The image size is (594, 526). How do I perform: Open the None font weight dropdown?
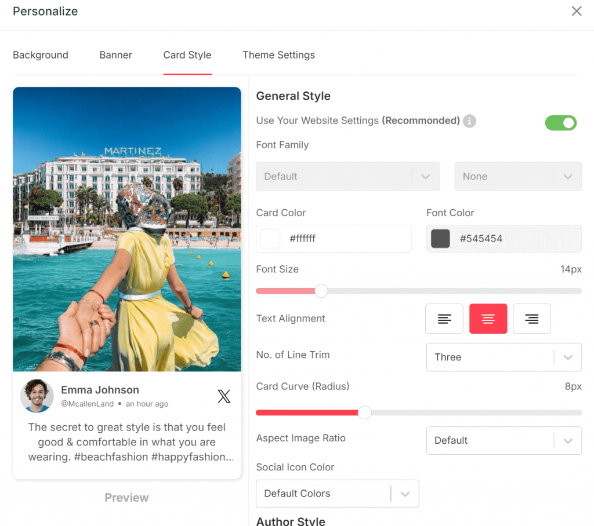[517, 177]
